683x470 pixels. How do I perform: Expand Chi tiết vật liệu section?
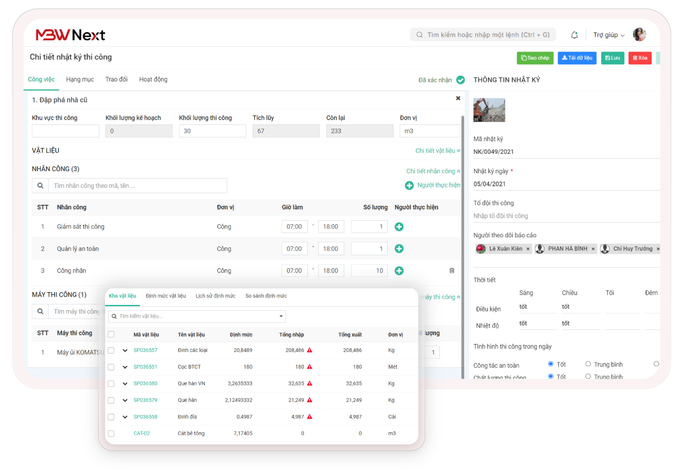click(x=437, y=151)
